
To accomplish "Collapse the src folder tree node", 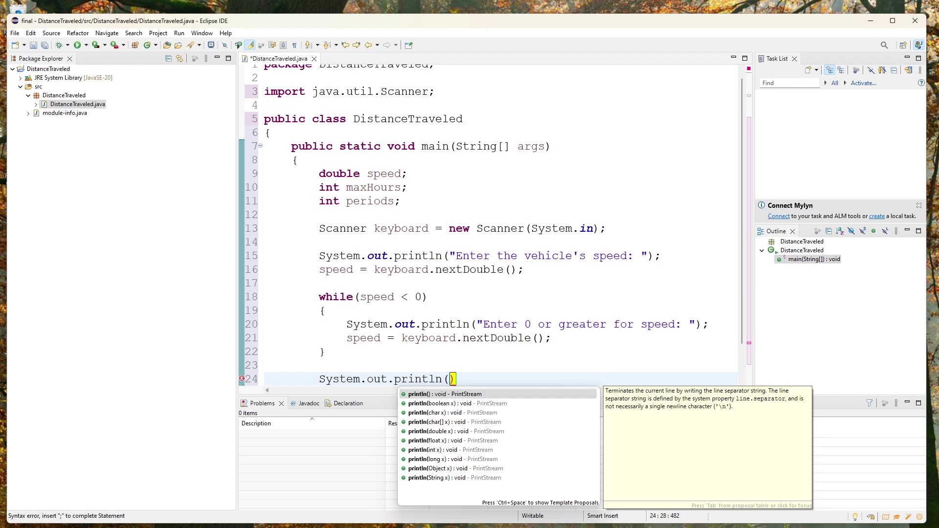I will point(20,87).
